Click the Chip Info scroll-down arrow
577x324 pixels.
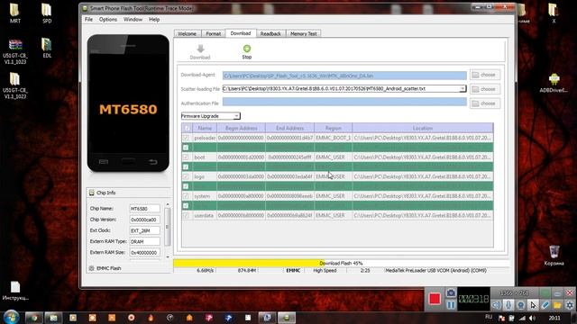click(168, 257)
